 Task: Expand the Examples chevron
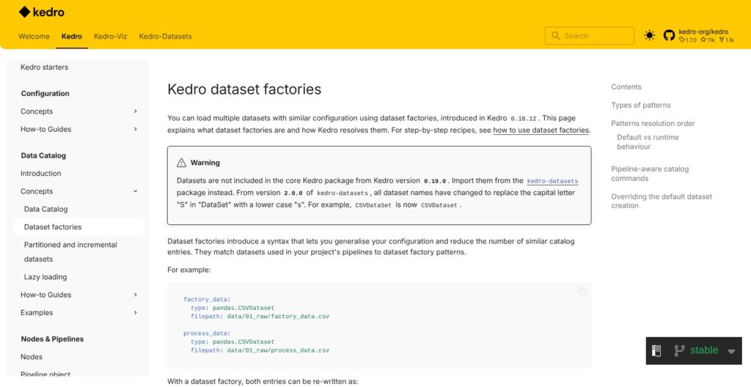[x=136, y=313]
